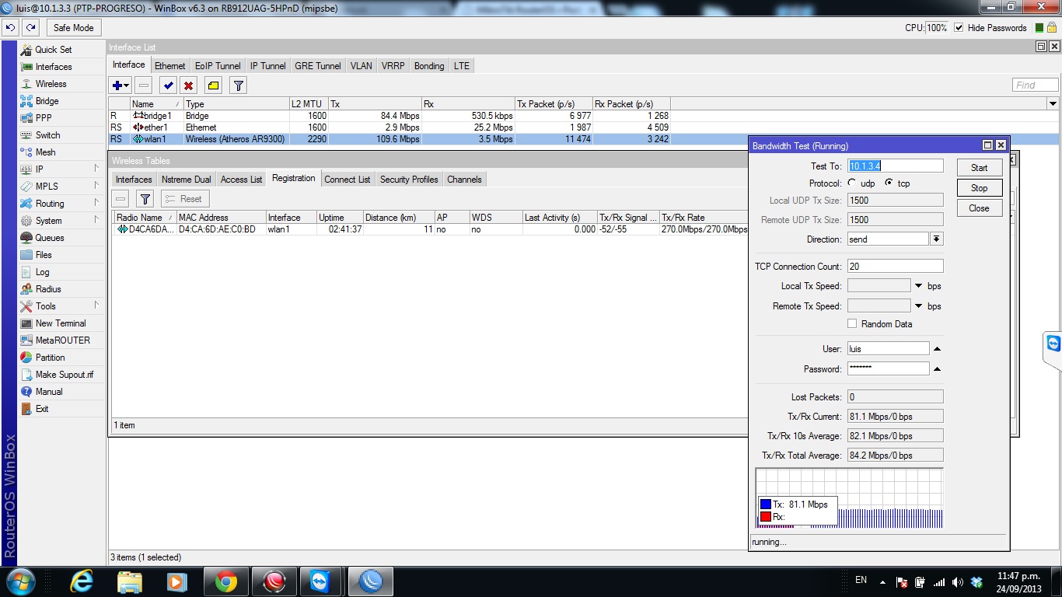Click Start in Bandwidth Test
Screen dimensions: 1062x597
(x=979, y=168)
